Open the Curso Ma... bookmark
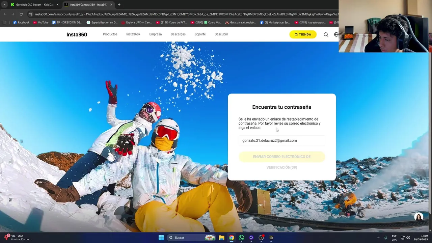This screenshot has height=243, width=432. pos(206,23)
